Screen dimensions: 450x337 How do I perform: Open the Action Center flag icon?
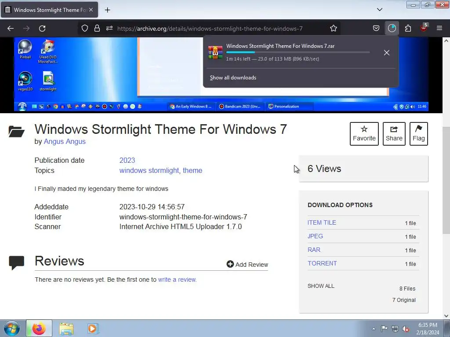click(384, 329)
